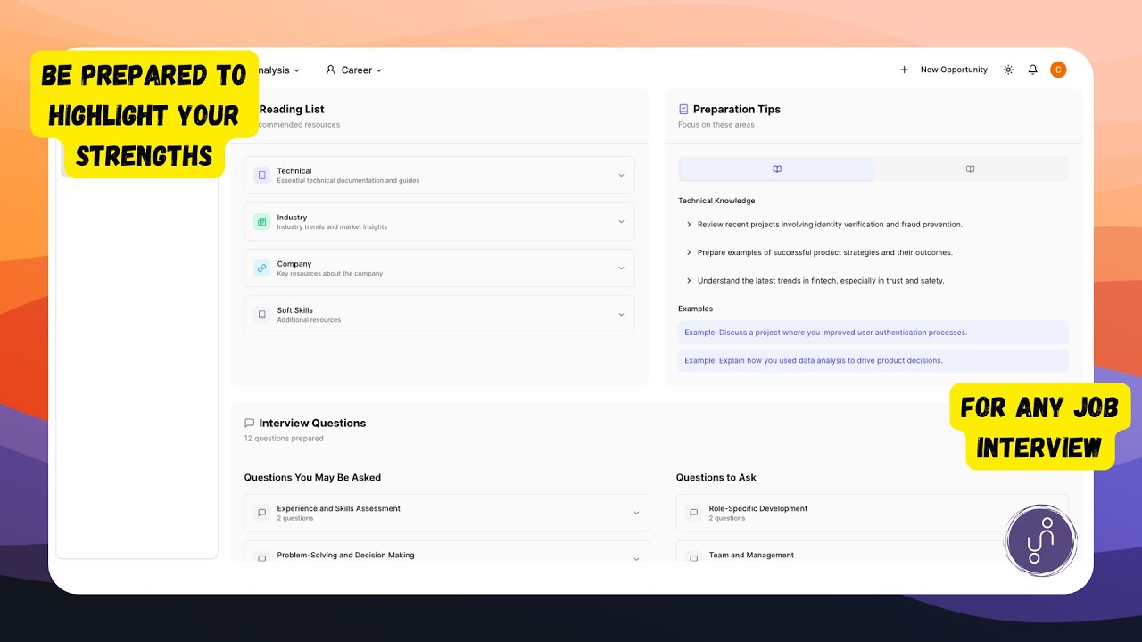Click the '12 questions prepared' text

click(284, 439)
